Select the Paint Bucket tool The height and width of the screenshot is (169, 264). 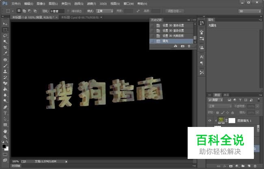[x=5, y=89]
